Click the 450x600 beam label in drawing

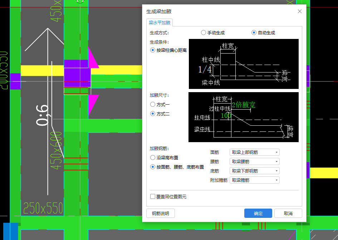56,150
